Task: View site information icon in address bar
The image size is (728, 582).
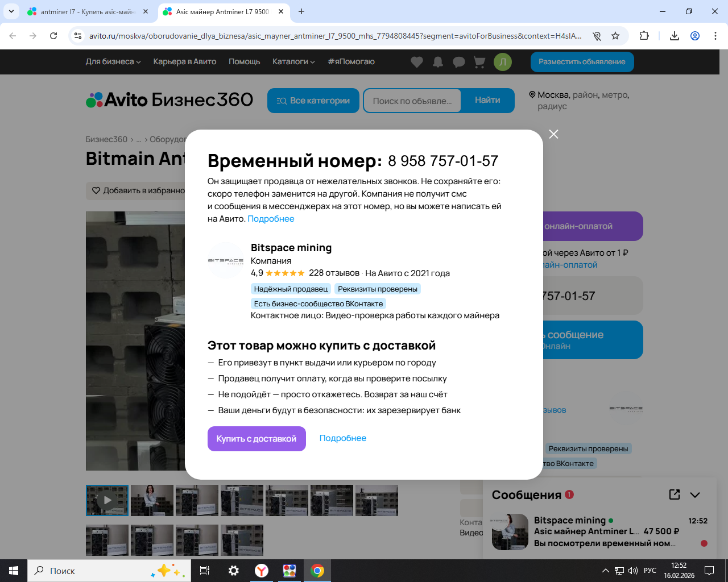Action: click(78, 36)
